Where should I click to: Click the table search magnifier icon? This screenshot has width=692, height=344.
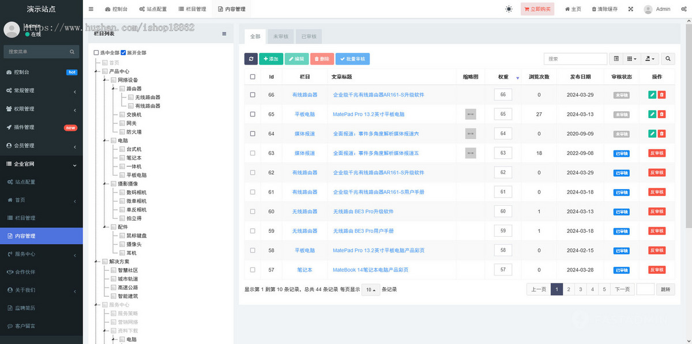pos(668,58)
